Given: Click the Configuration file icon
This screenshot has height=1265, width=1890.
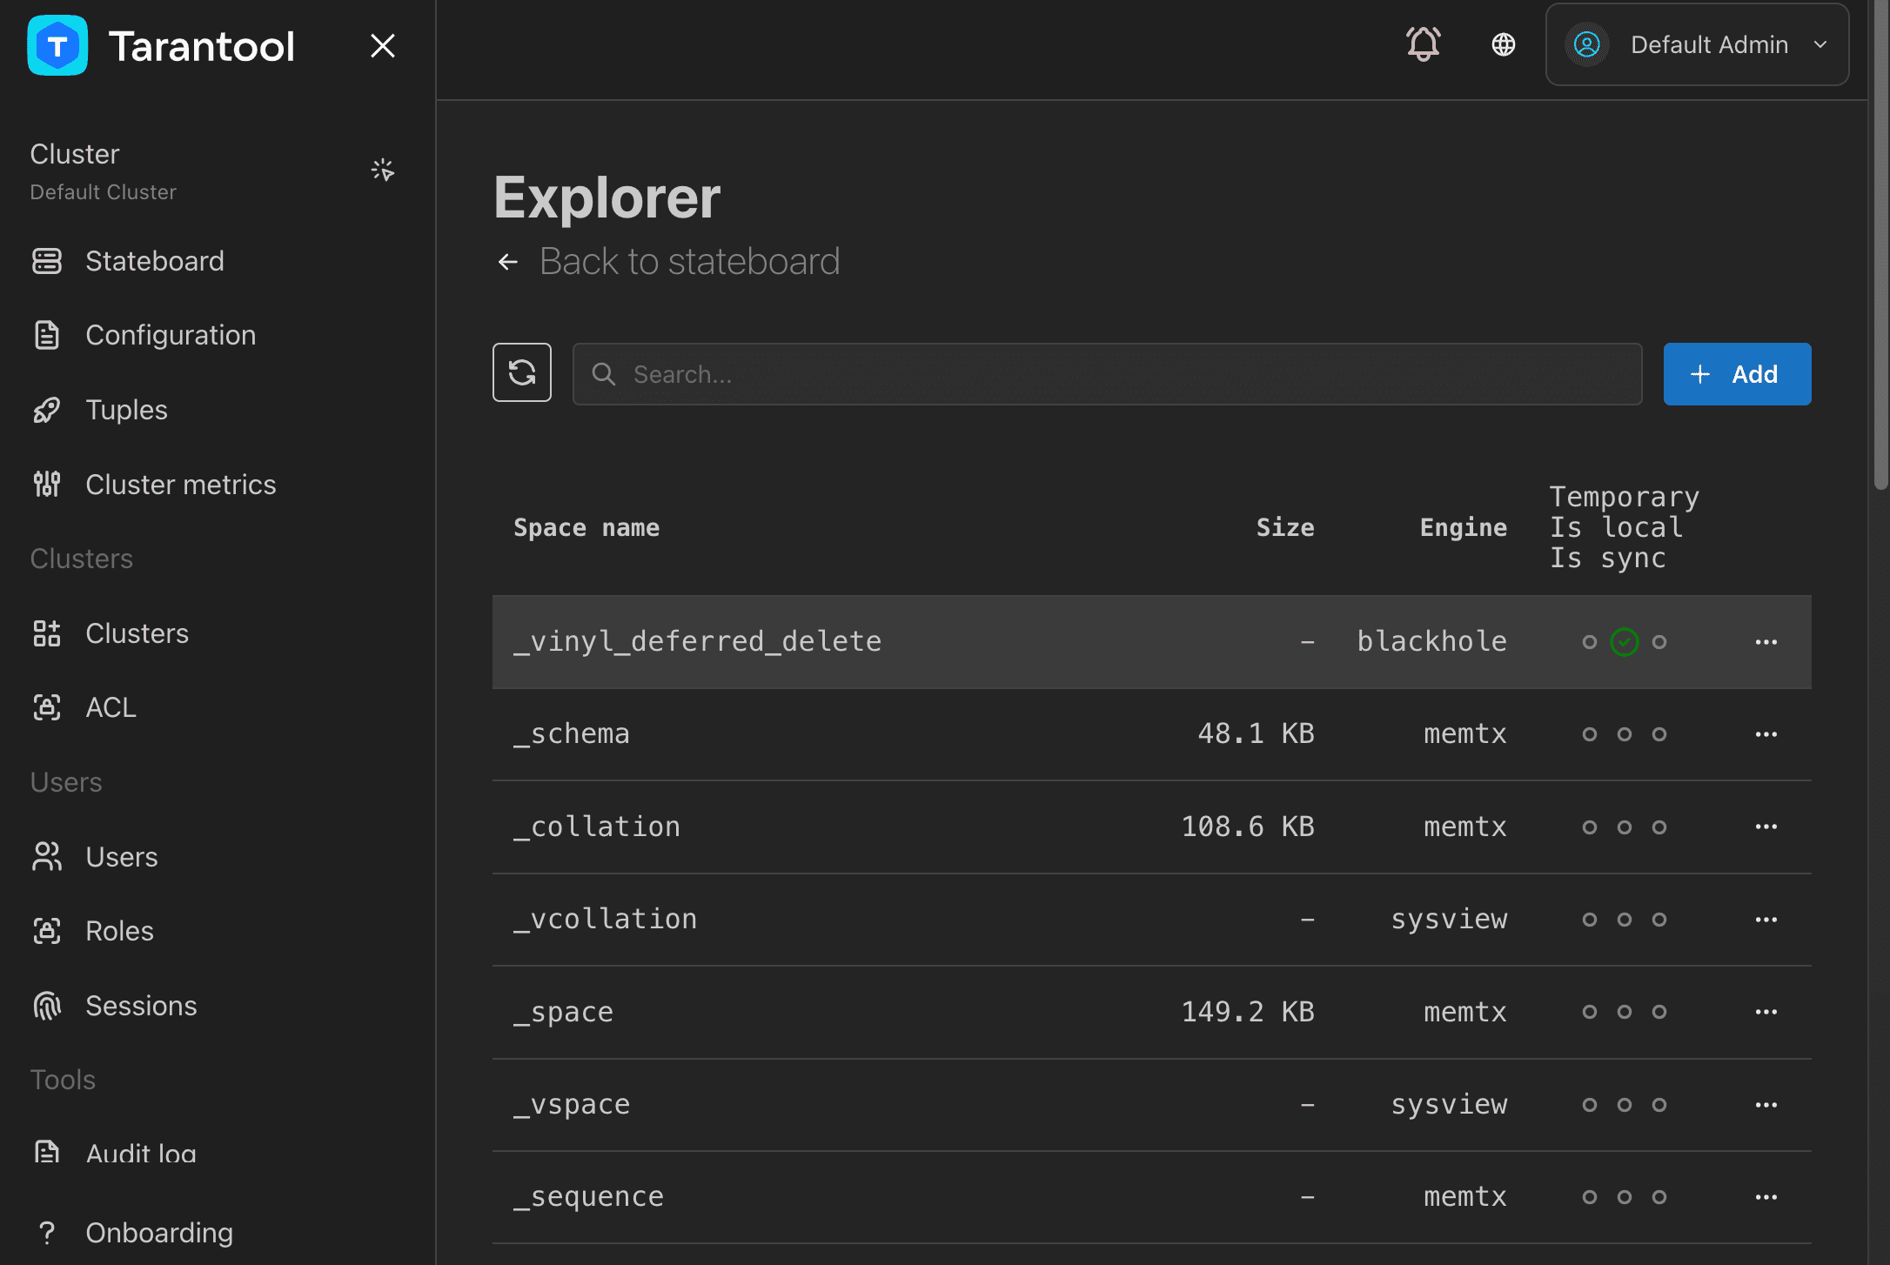Looking at the screenshot, I should click(x=47, y=335).
